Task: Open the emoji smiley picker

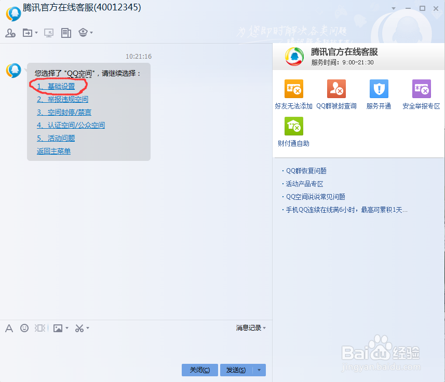Action: click(x=24, y=328)
